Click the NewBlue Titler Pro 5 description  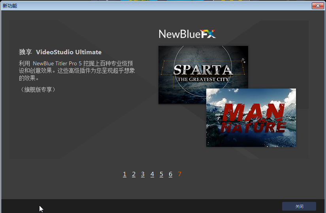(77, 71)
